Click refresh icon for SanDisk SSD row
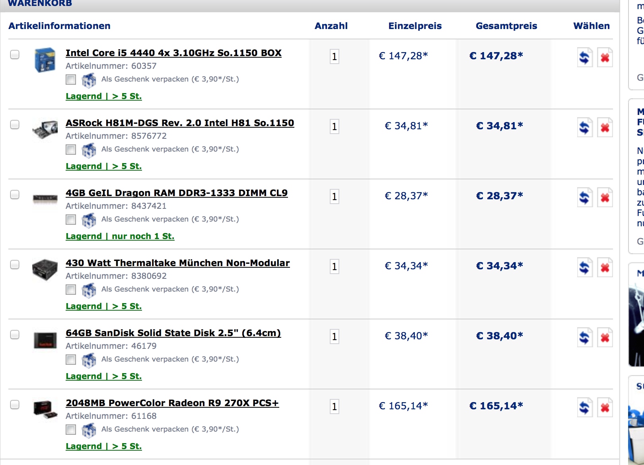 (x=584, y=338)
